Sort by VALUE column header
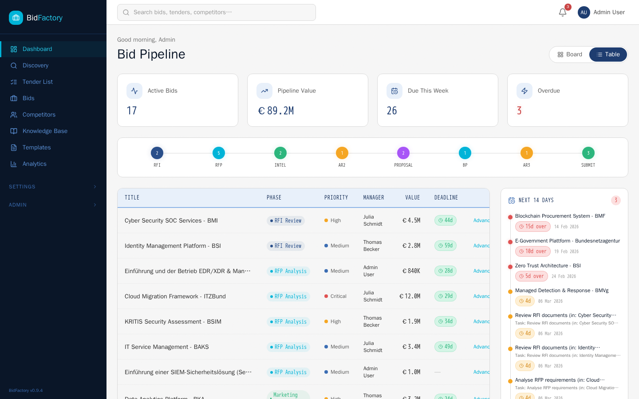The height and width of the screenshot is (399, 639). pyautogui.click(x=413, y=198)
